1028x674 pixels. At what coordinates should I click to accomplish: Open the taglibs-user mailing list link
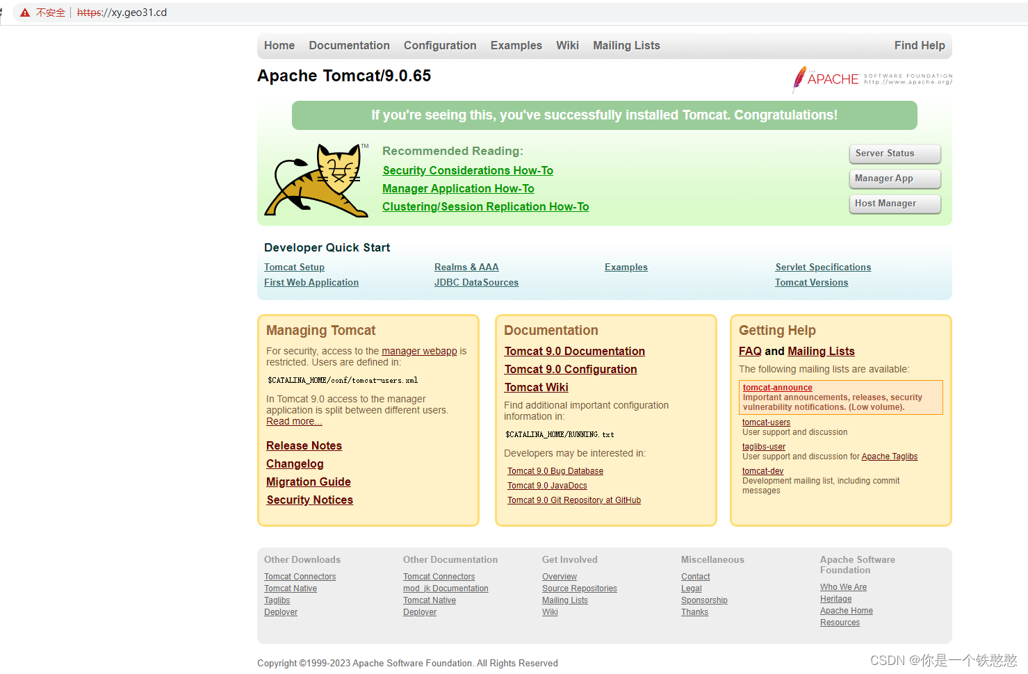tap(763, 447)
